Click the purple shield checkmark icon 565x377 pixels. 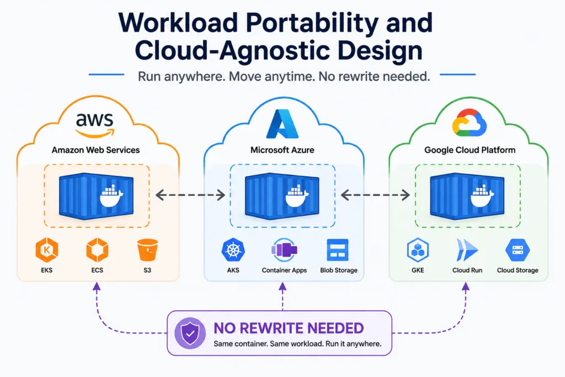pyautogui.click(x=190, y=333)
